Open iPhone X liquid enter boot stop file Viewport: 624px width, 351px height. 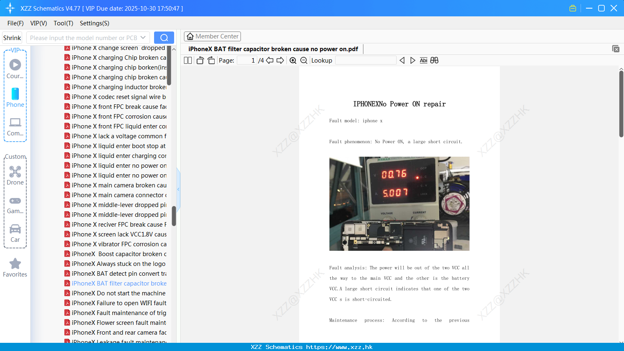click(115, 146)
